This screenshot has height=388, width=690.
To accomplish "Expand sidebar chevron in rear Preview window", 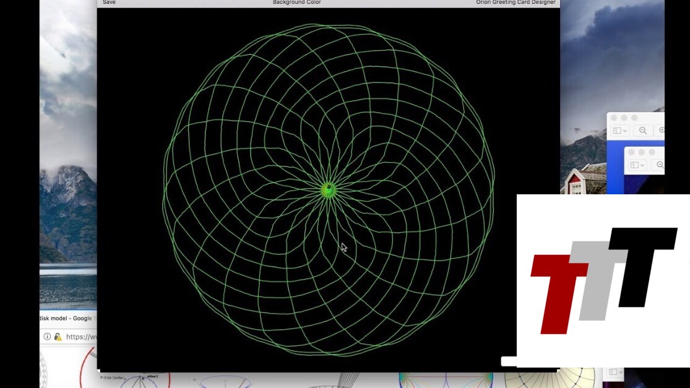I will (625, 131).
